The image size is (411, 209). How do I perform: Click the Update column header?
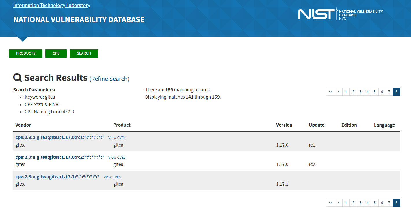(x=317, y=125)
